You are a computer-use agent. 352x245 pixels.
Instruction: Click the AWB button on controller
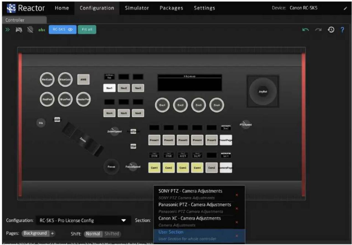click(83, 79)
